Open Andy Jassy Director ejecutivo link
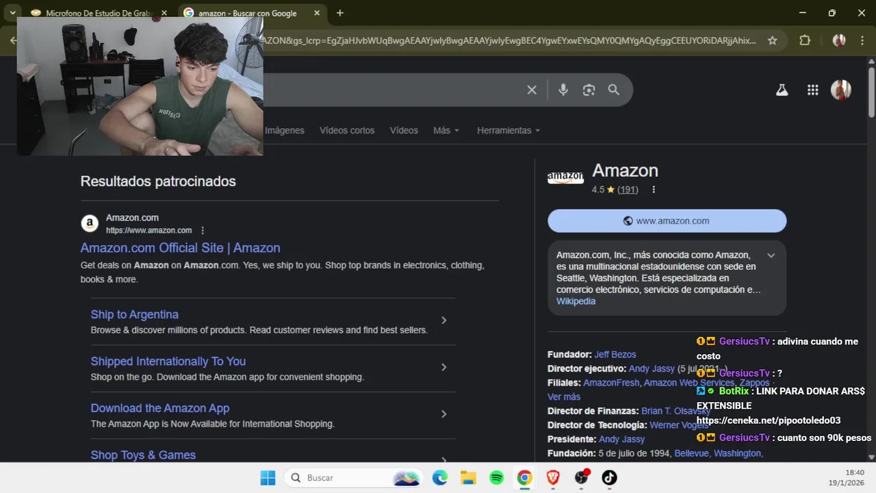The height and width of the screenshot is (493, 876). 652,368
